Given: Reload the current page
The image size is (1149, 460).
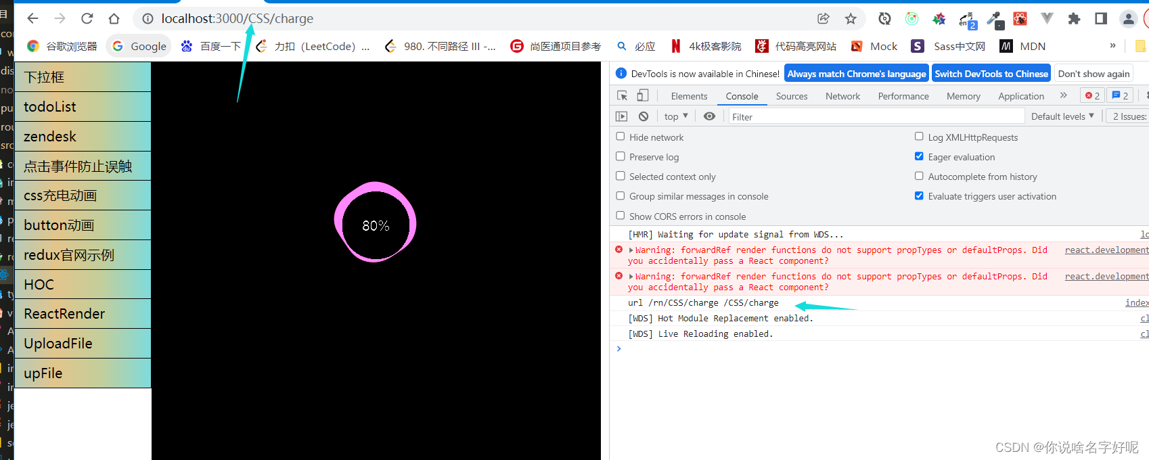Looking at the screenshot, I should pos(87,19).
